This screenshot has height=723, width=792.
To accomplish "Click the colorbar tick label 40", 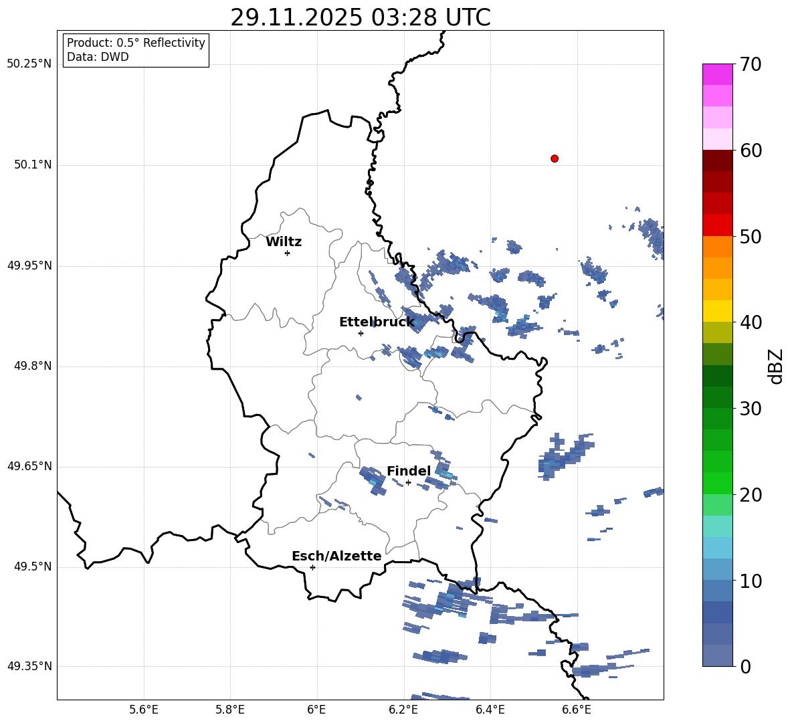I will pos(751,322).
